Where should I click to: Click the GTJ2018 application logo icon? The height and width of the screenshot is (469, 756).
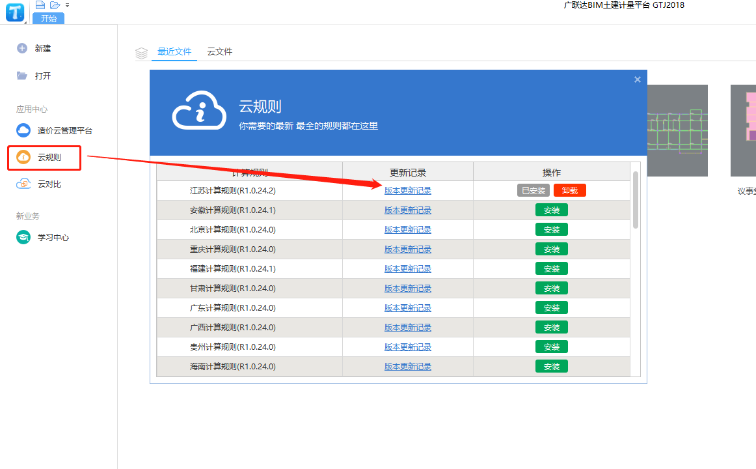coord(15,12)
